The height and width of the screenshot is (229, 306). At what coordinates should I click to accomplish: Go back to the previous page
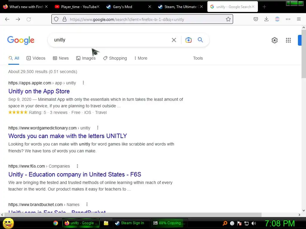click(x=7, y=19)
